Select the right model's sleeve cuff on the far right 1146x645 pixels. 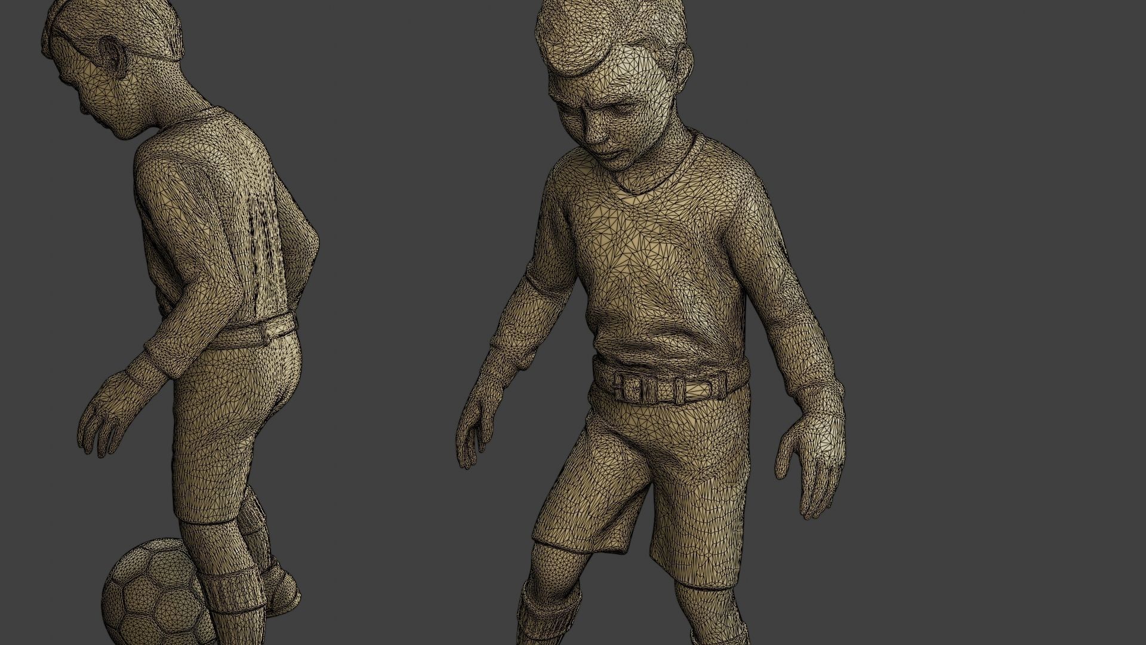818,399
